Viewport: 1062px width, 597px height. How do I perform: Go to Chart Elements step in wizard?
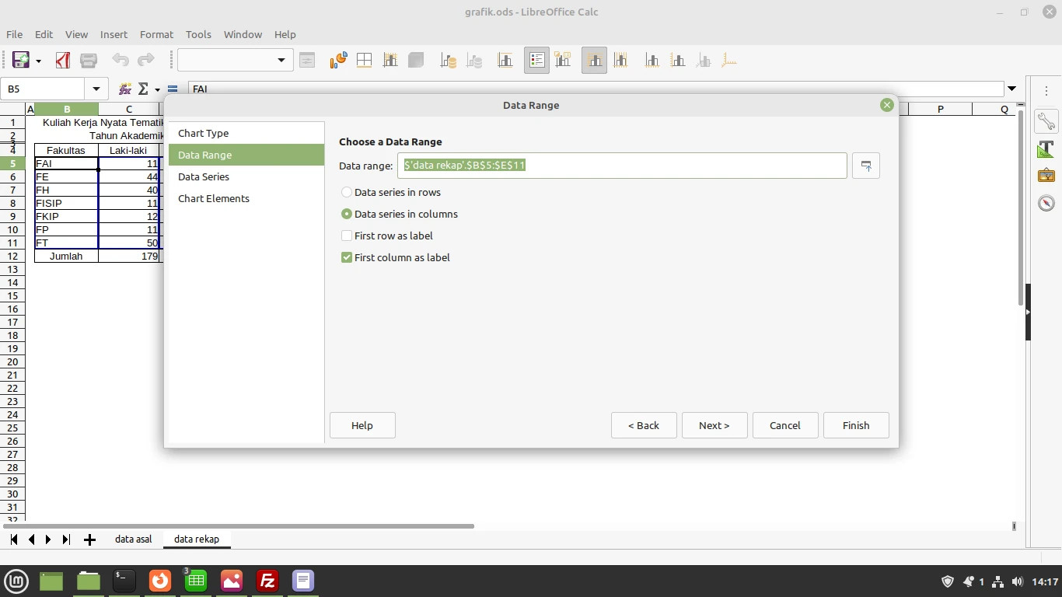tap(246, 198)
